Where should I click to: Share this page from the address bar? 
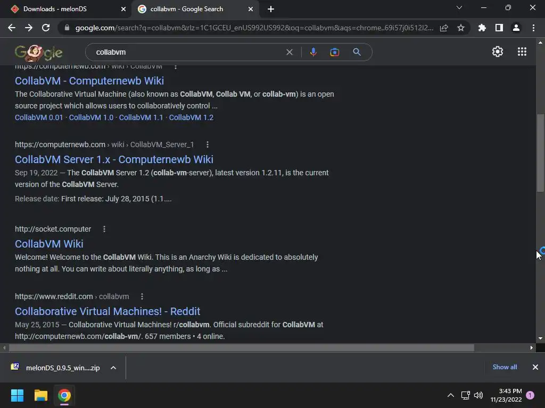[x=444, y=28]
